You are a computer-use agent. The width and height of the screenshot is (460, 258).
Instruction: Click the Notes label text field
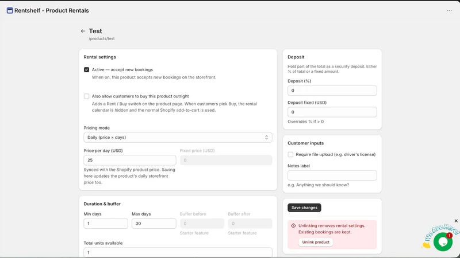(332, 175)
